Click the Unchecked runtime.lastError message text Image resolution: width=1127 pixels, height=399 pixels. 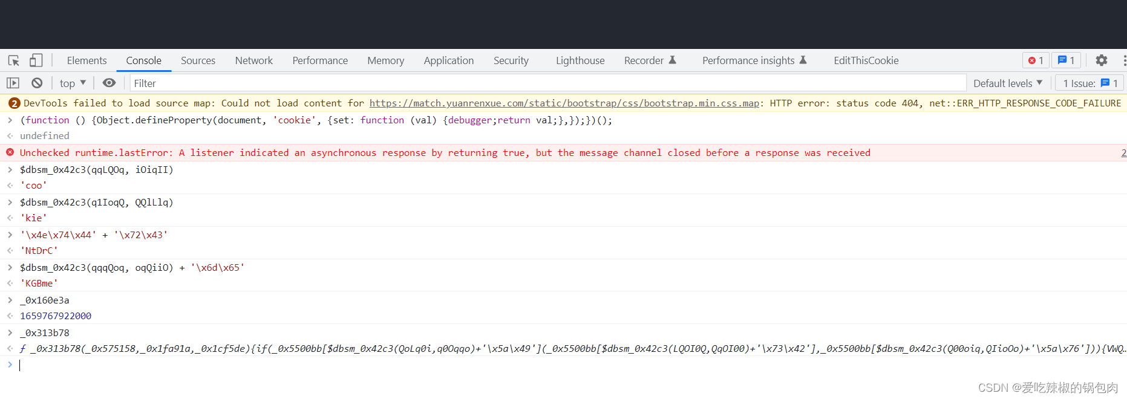(x=445, y=153)
